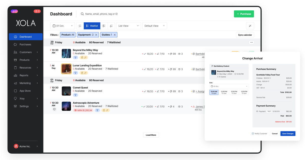The image size is (305, 160).
Task: Click the Marketing megaphone icon
Action: (x=15, y=83)
